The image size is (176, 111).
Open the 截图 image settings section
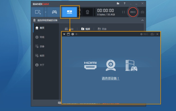click(46, 56)
